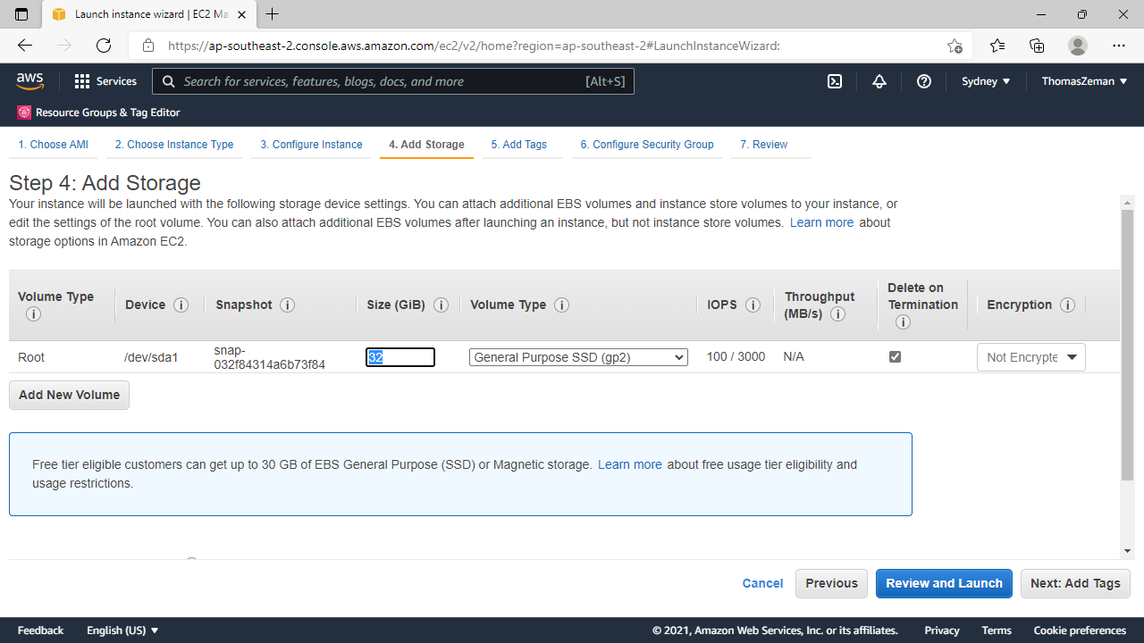This screenshot has width=1144, height=643.
Task: Go to step 1 Choose AMI
Action: pos(54,145)
